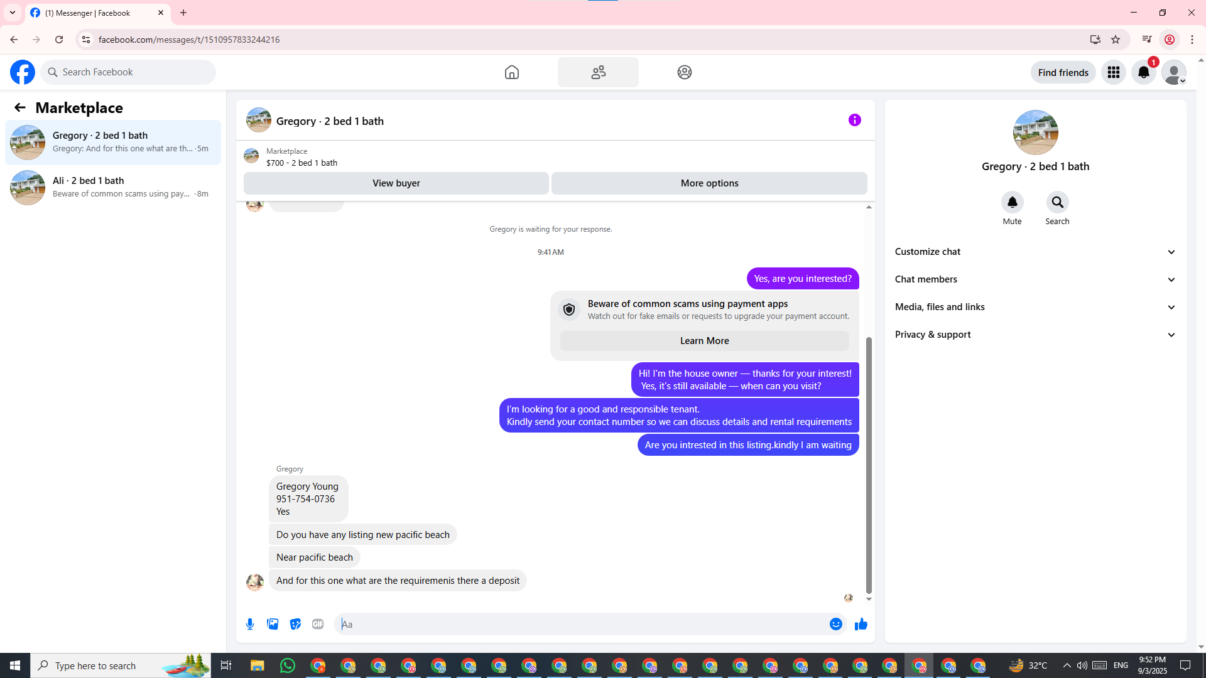Expand Media, files and links section
The width and height of the screenshot is (1206, 678).
click(x=1035, y=307)
